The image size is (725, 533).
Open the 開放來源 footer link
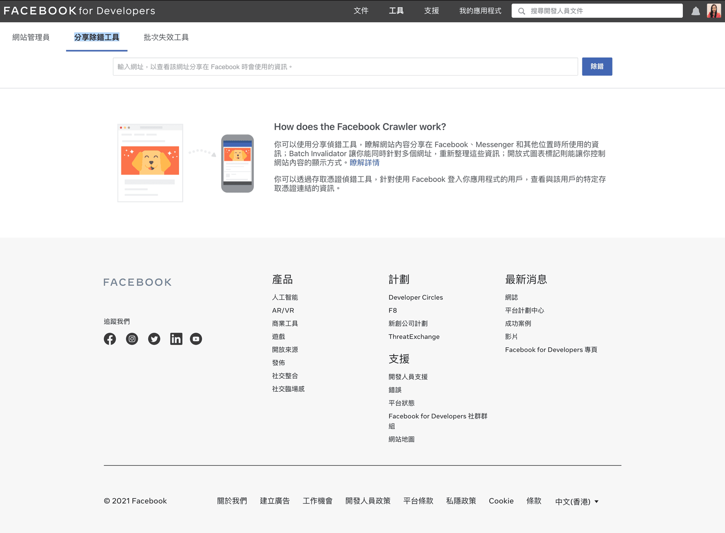[x=285, y=350]
